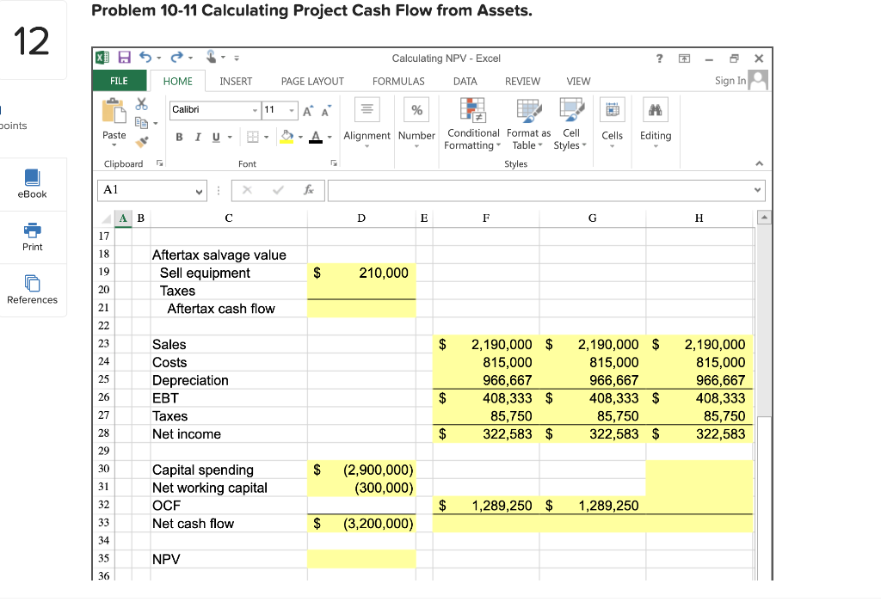Image resolution: width=881 pixels, height=602 pixels.
Task: Open the font size dropdown
Action: point(292,110)
